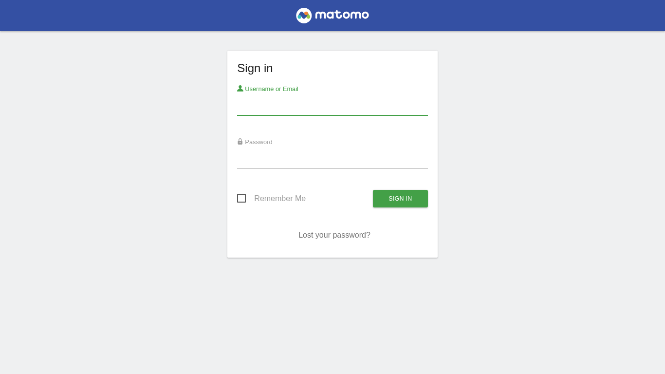Click the Matomo circular logo icon
The height and width of the screenshot is (374, 665).
coord(304,16)
